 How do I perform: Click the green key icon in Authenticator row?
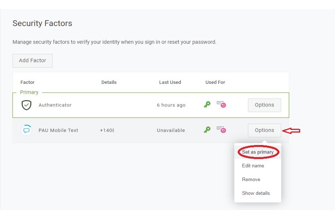click(x=207, y=105)
